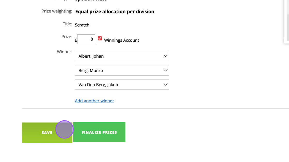Click the pound currency symbol

click(x=76, y=40)
